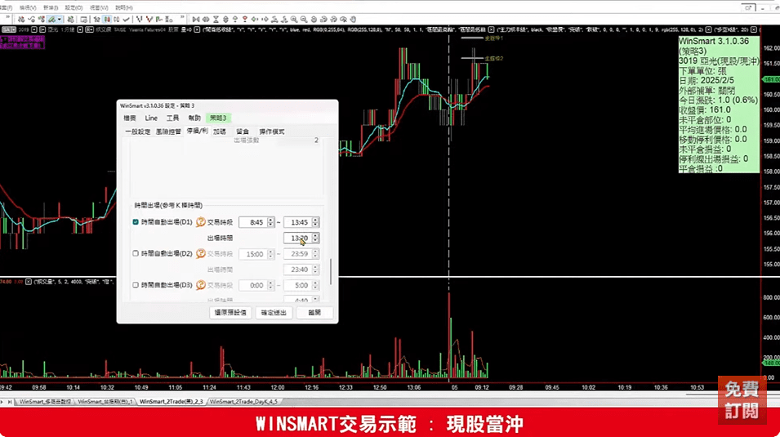Click the spinner arrows of the 13:45 field

click(315, 222)
